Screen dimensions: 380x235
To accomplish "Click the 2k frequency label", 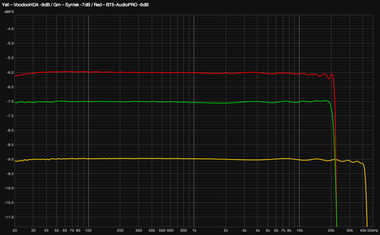I will (x=227, y=230).
